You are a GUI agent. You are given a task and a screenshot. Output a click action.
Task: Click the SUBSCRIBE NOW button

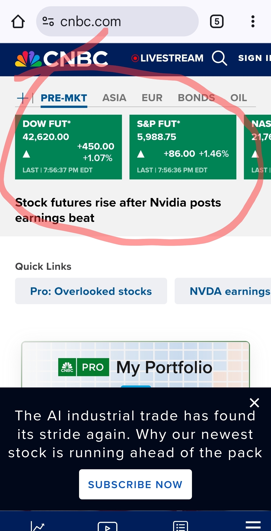[x=135, y=484]
